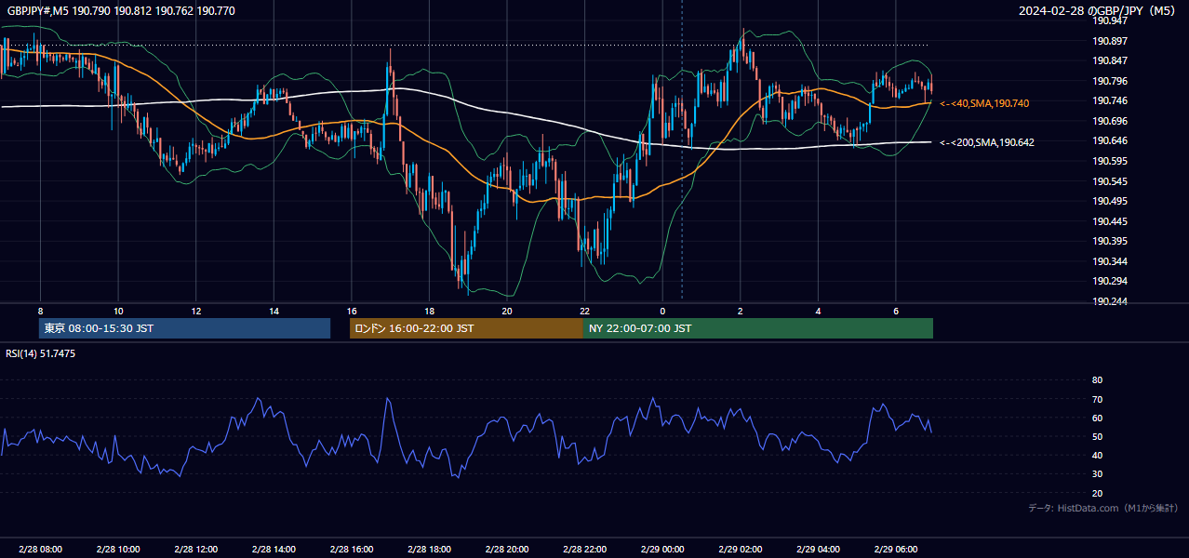Image resolution: width=1189 pixels, height=558 pixels.
Task: Click price axis value 190.796
Action: pos(1111,81)
